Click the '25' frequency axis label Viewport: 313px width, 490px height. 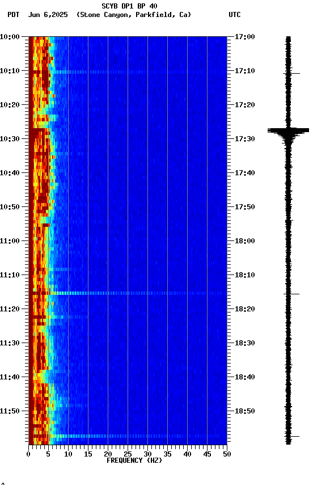(x=128, y=454)
